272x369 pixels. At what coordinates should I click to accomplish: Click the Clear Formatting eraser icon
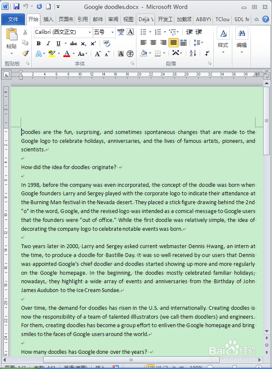(x=107, y=43)
